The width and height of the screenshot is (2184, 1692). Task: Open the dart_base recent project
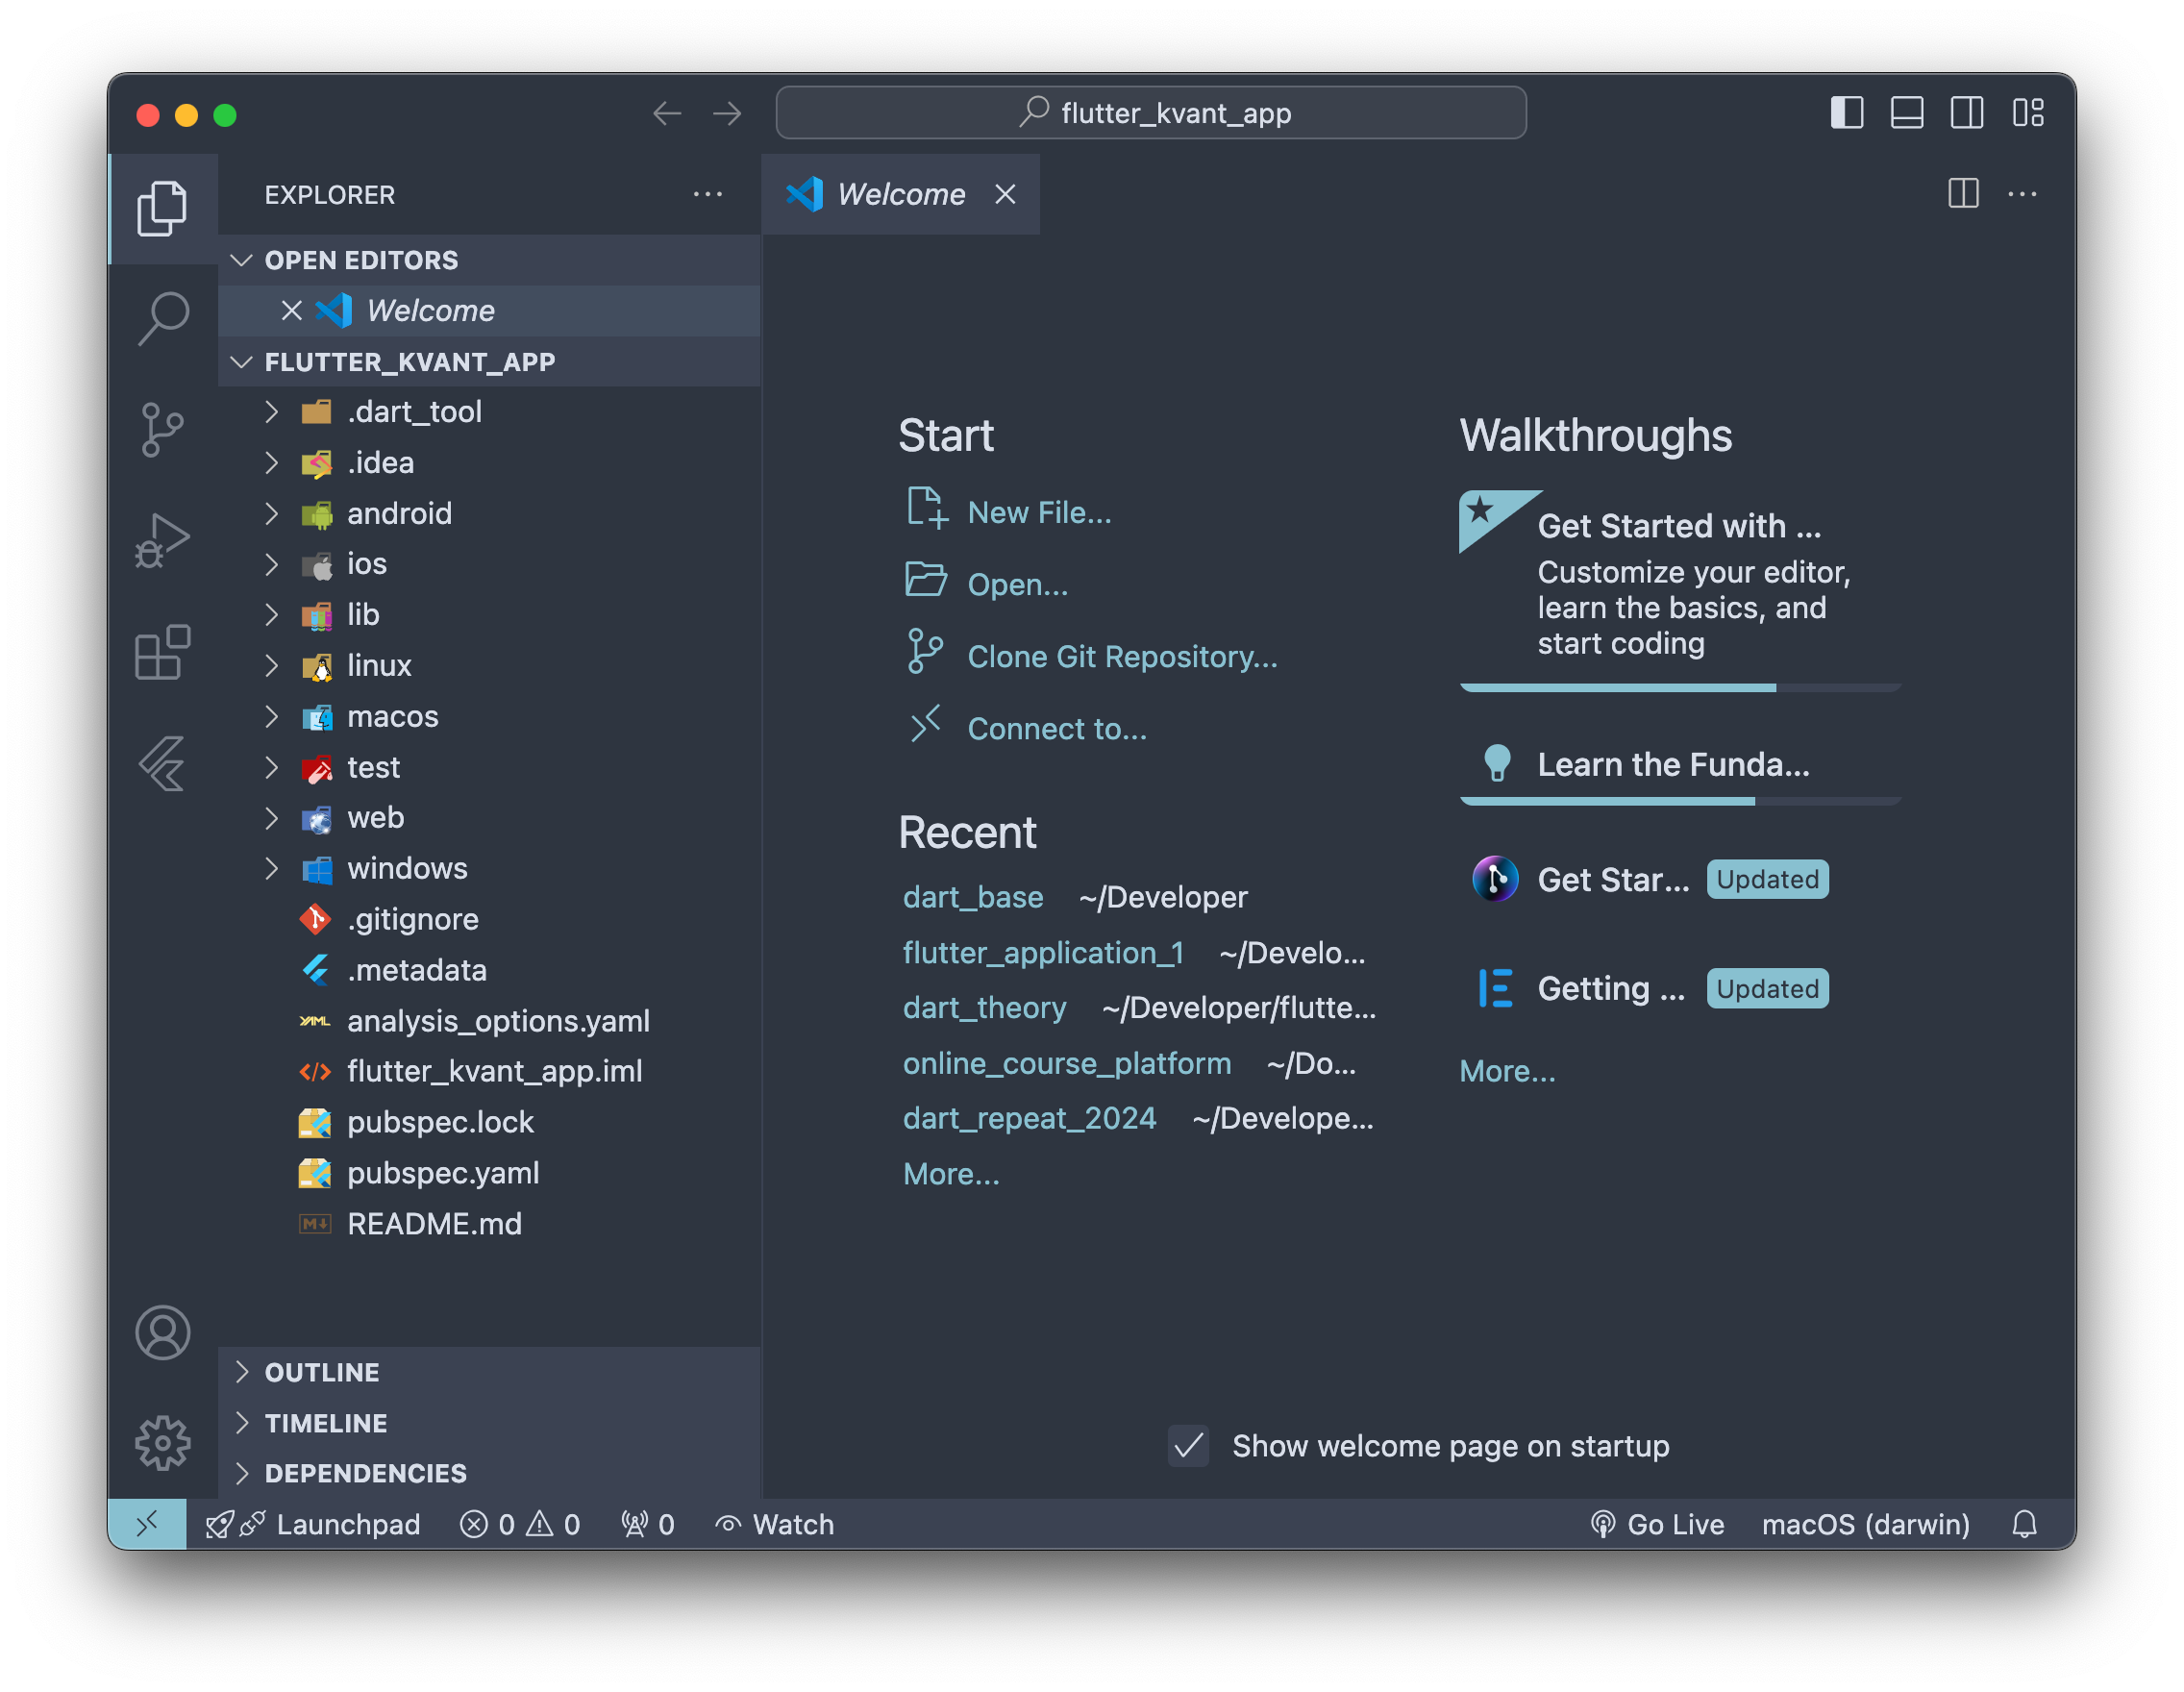972,897
